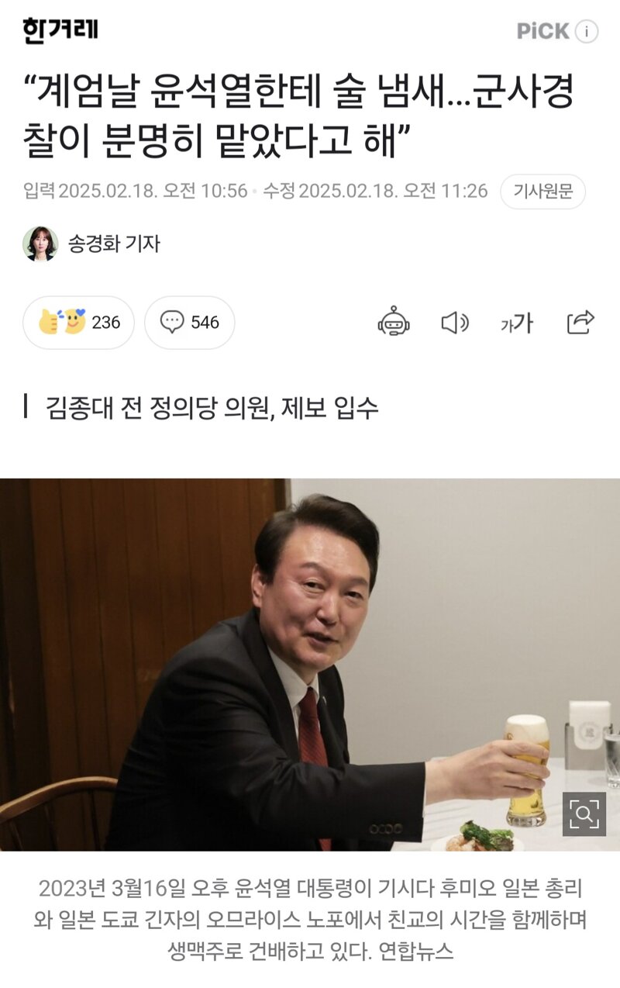This screenshot has height=988, width=620.
Task: Tap the PiCK label
Action: (x=543, y=31)
